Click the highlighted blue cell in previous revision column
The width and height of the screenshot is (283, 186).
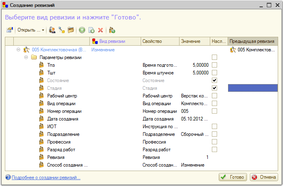pyautogui.click(x=253, y=88)
